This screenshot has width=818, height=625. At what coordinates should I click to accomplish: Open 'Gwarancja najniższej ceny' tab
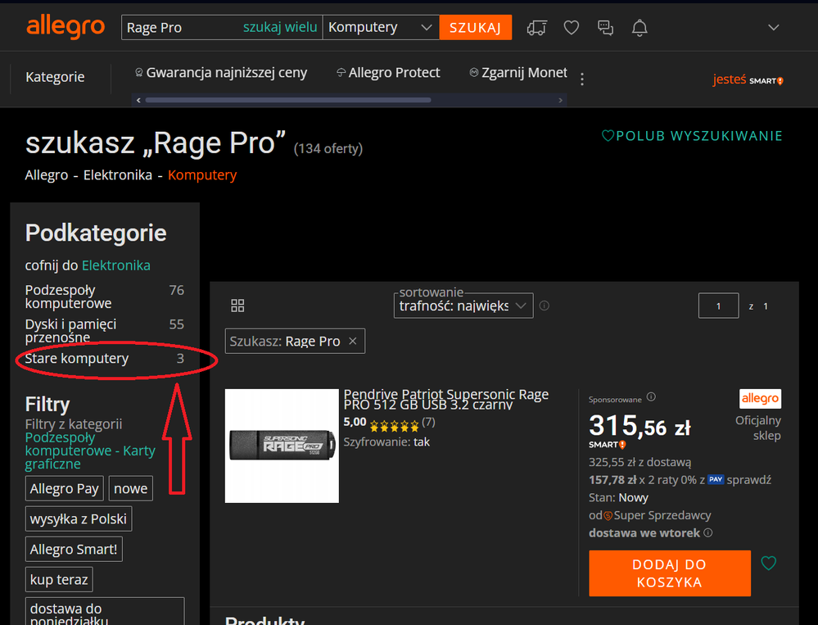221,73
